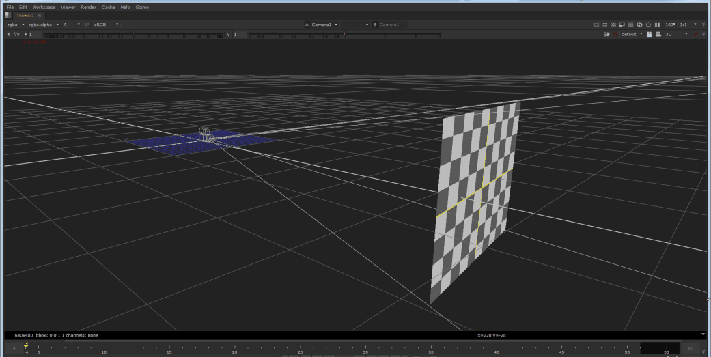This screenshot has height=357, width=711.
Task: Click the f/8 decrease gain arrow
Action: click(8, 34)
